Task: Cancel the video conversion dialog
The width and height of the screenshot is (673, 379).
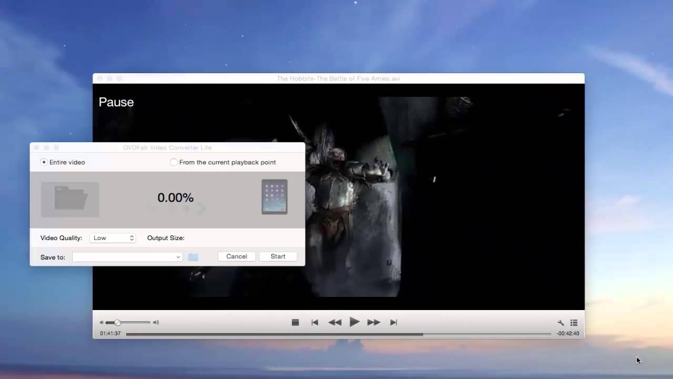Action: click(237, 256)
